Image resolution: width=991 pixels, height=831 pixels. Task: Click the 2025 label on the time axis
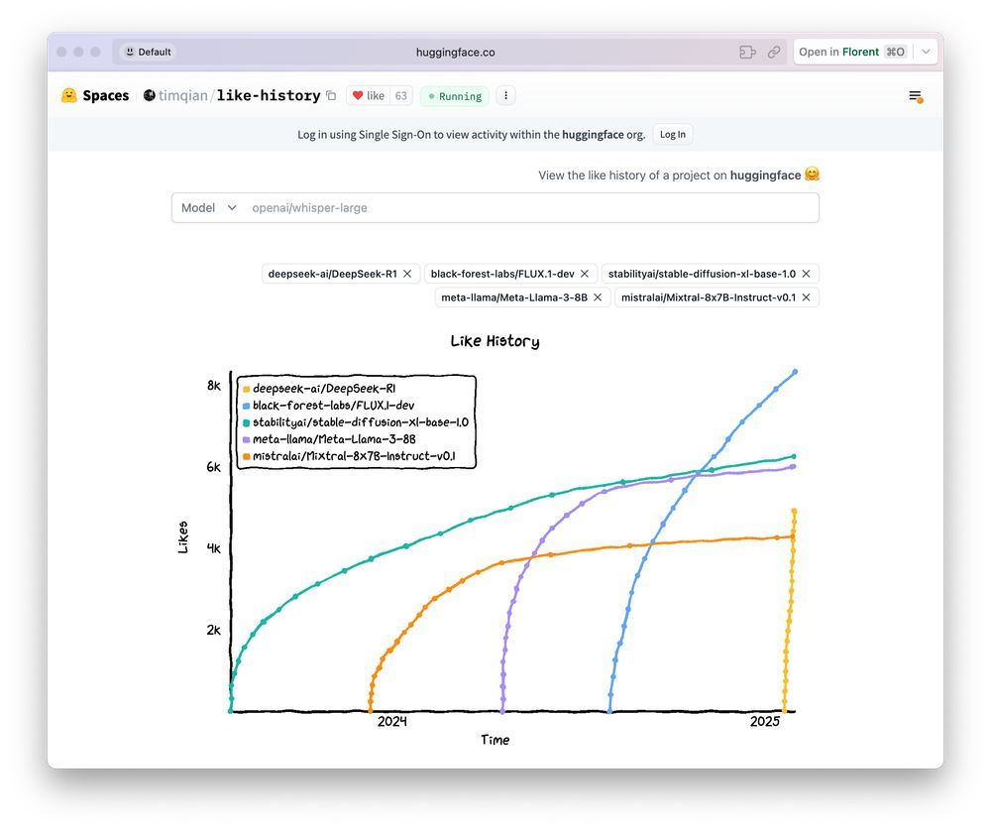click(x=765, y=722)
